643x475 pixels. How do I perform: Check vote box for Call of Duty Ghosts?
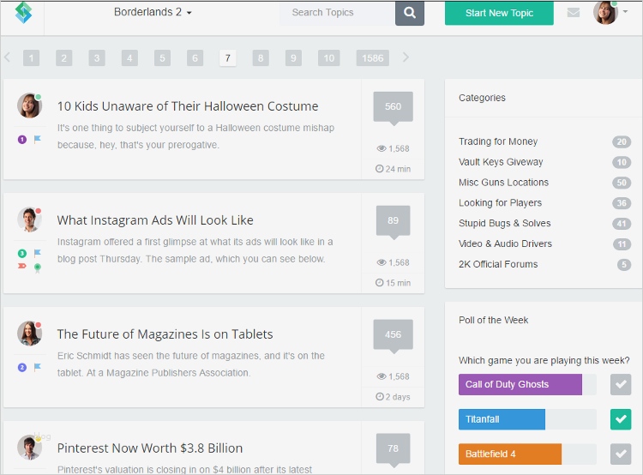coord(621,384)
